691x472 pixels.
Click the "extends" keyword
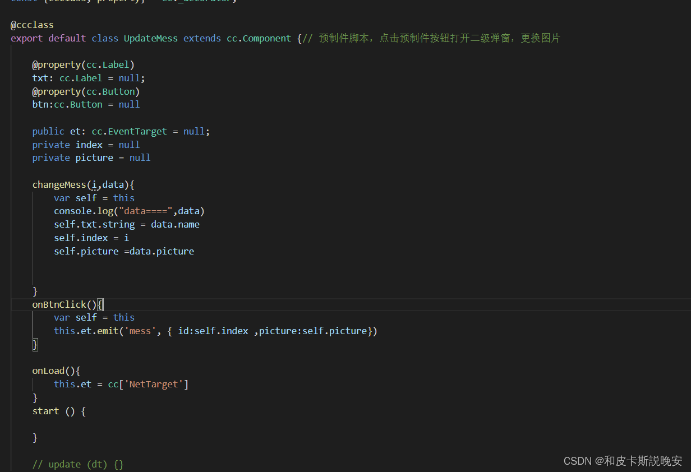[x=202, y=38]
